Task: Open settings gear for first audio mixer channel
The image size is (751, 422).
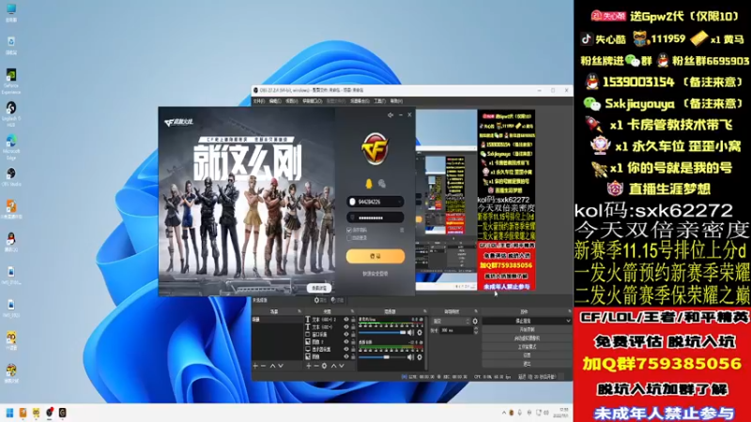Action: 420,333
